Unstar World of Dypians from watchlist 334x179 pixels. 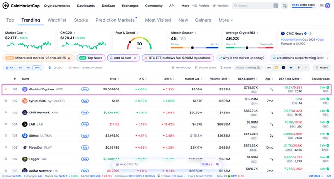(6, 89)
